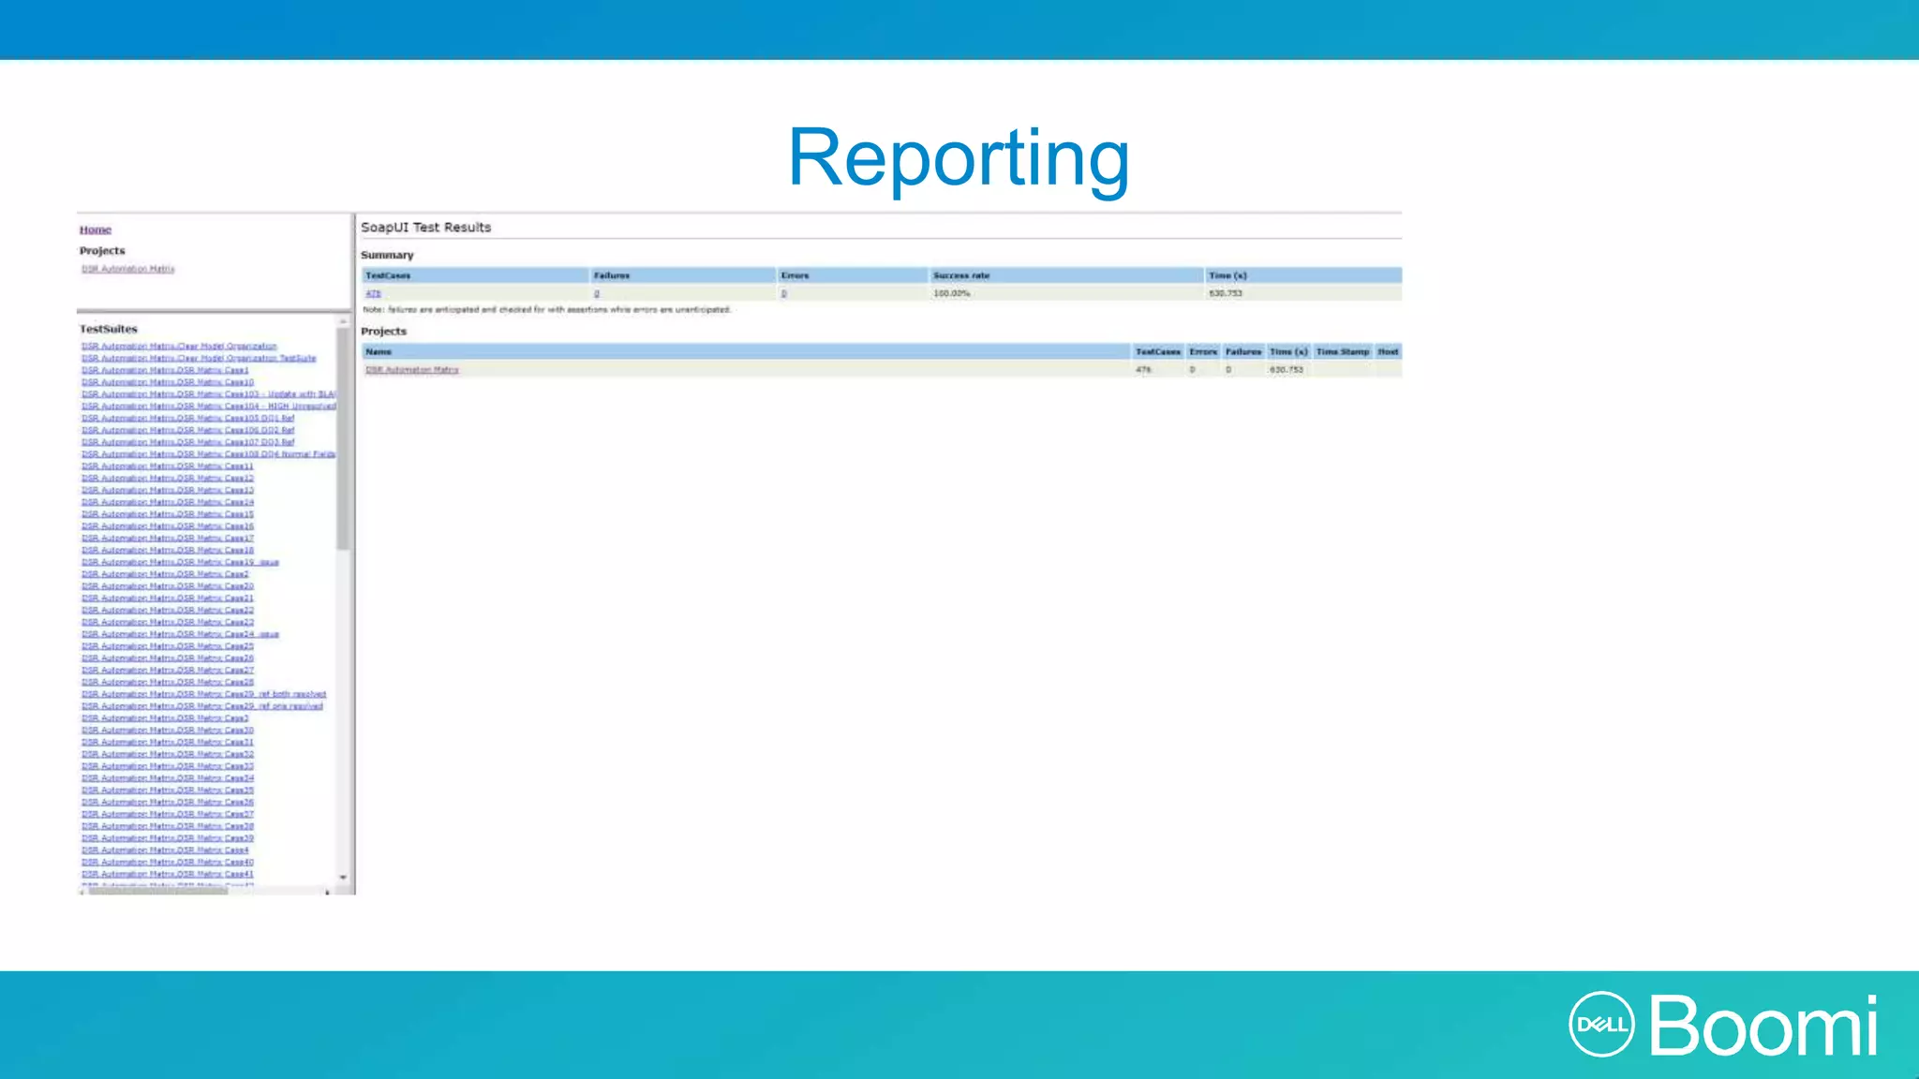
Task: Open DSR Matrix Case27 test suite
Action: [x=167, y=670]
